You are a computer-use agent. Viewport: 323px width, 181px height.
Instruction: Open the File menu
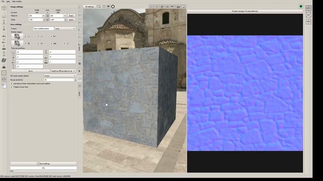tap(3, 2)
